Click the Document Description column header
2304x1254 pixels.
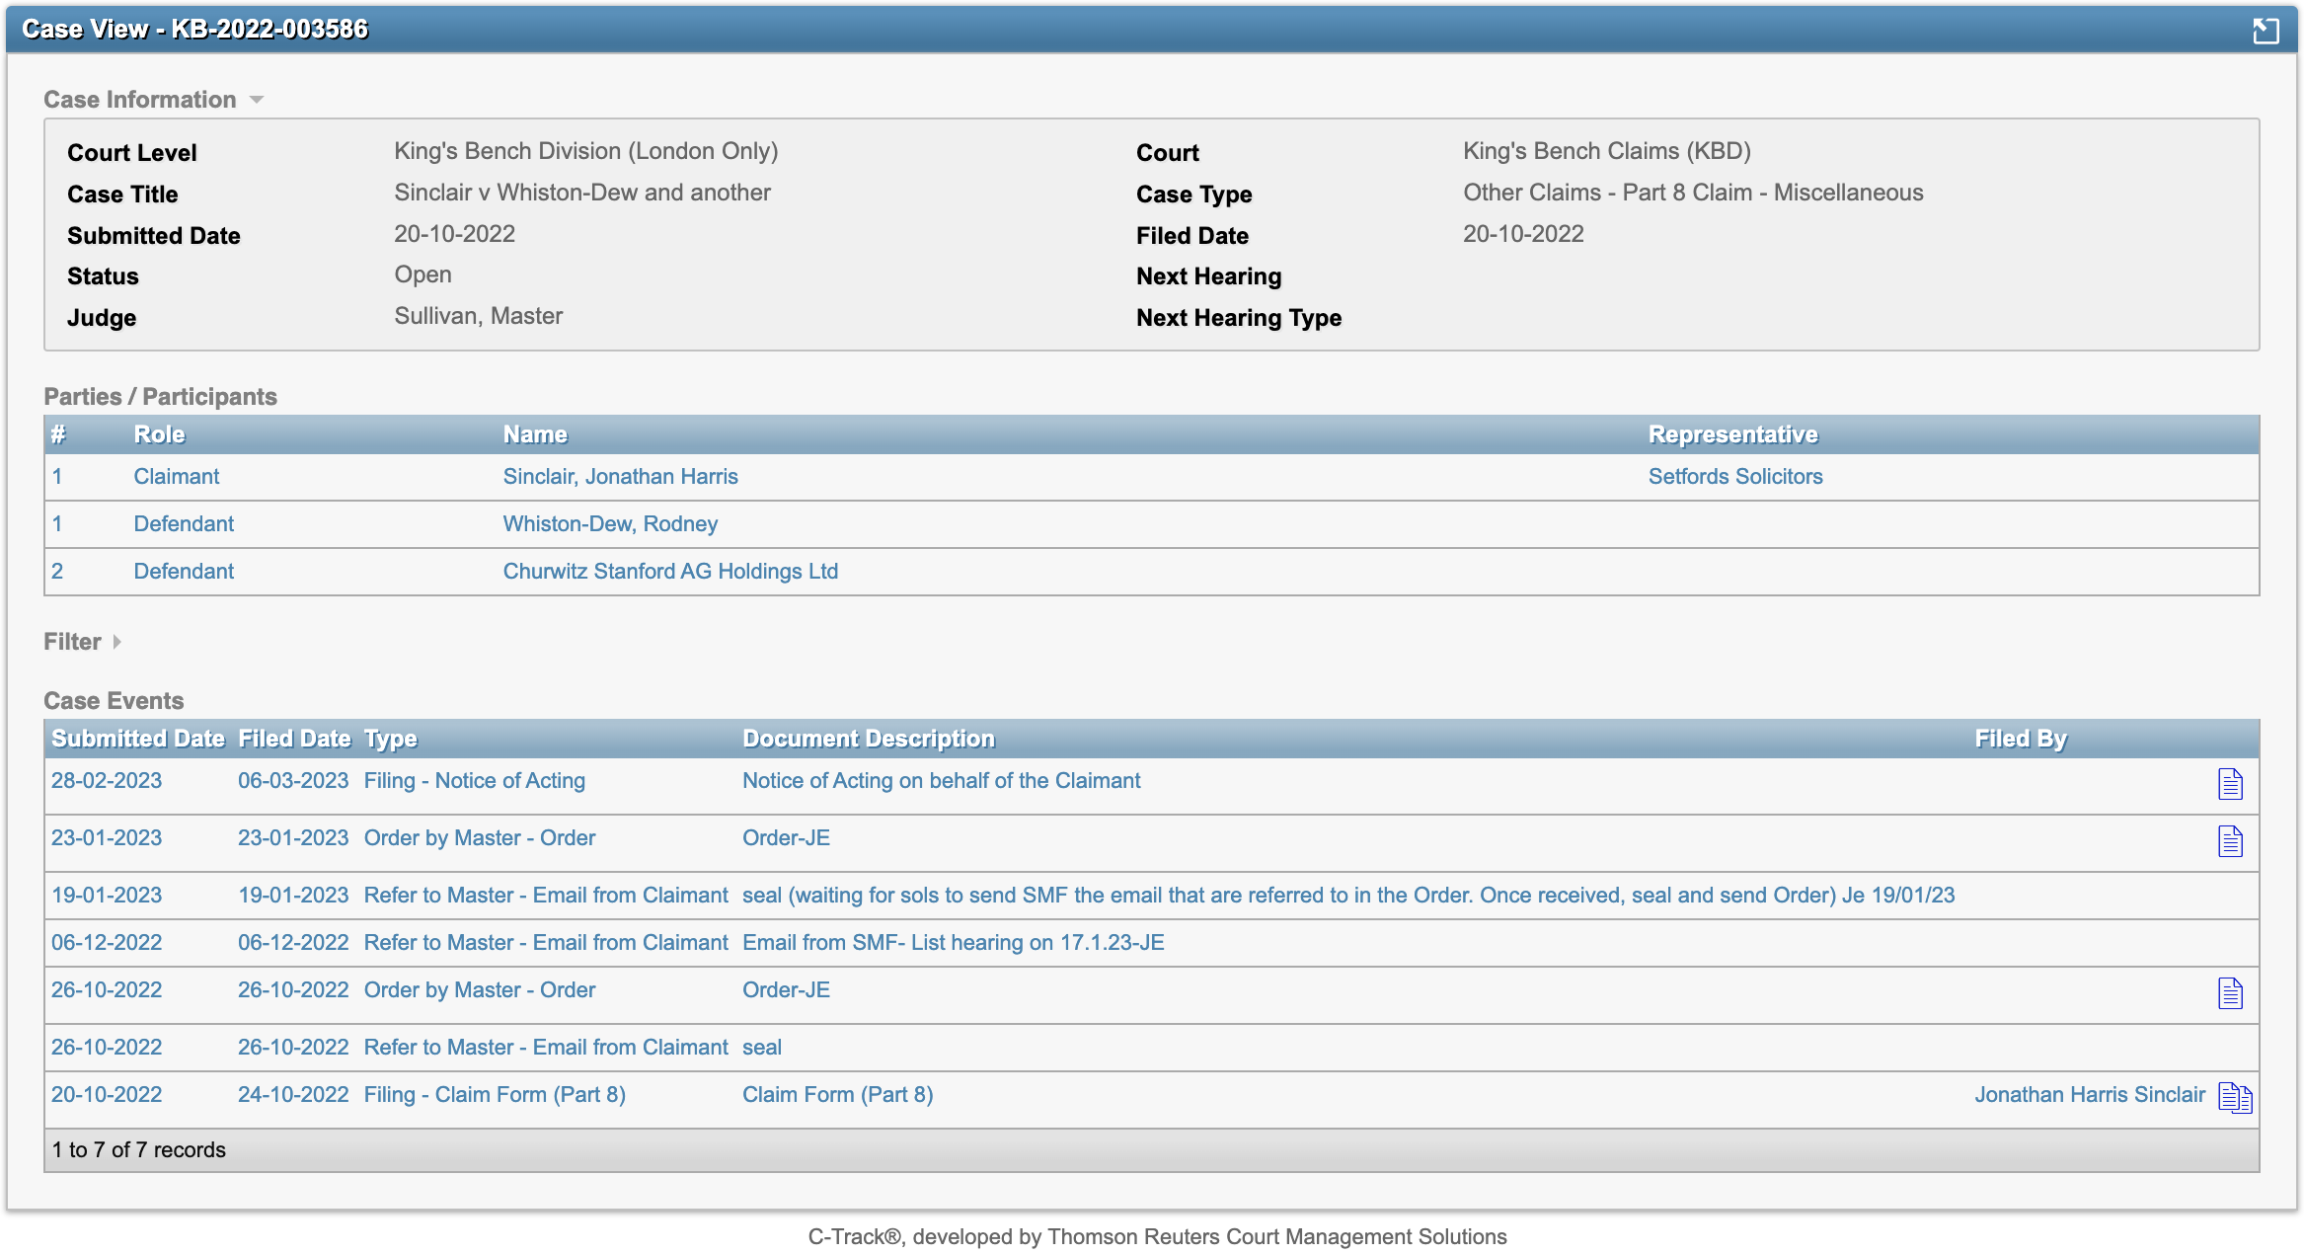pos(868,739)
